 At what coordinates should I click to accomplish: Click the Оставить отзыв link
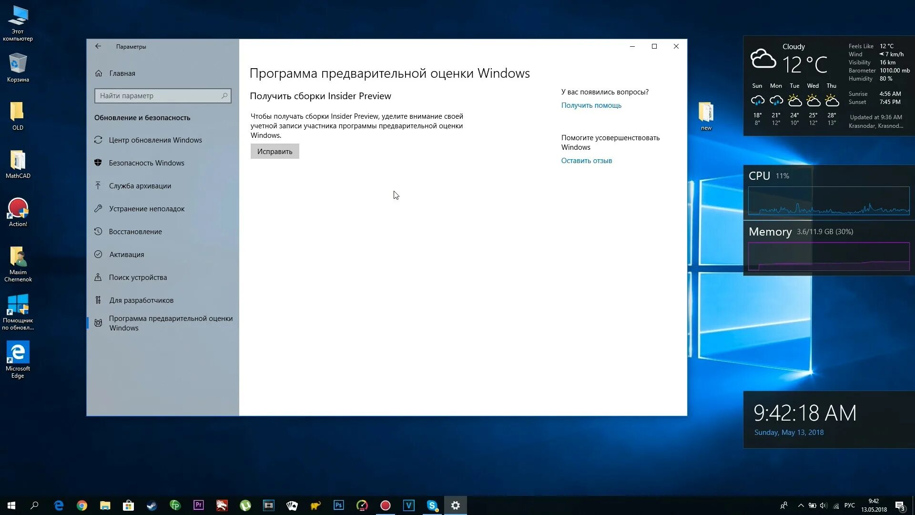(x=586, y=161)
